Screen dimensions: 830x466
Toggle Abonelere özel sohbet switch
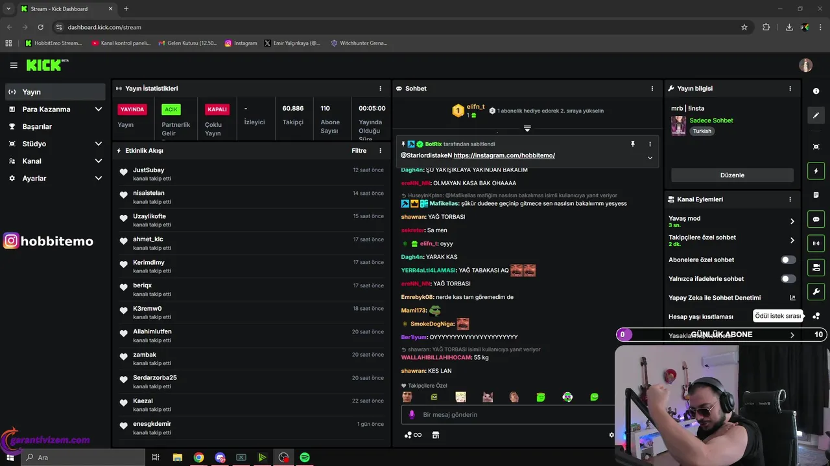point(788,260)
